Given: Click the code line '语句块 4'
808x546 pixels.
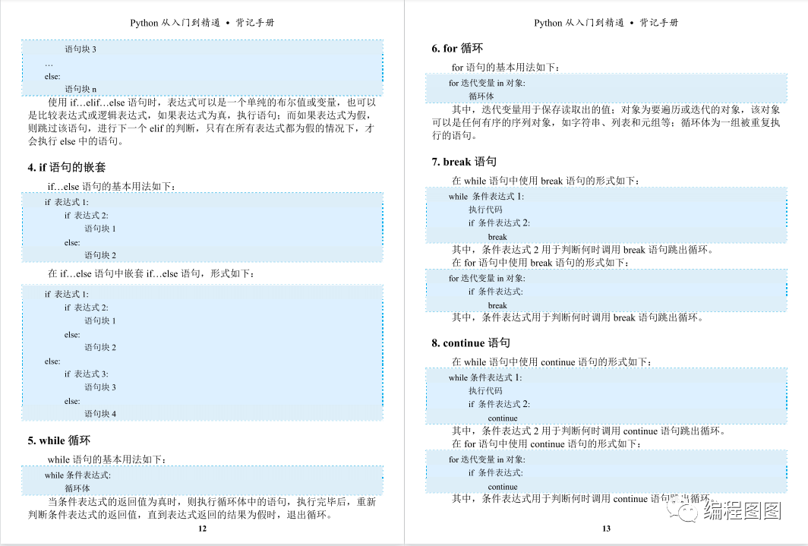Looking at the screenshot, I should tap(100, 414).
